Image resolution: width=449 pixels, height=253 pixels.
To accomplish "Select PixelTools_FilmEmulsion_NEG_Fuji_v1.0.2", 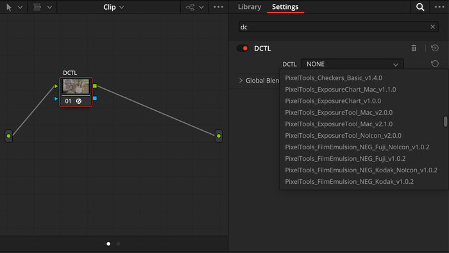I will click(x=345, y=159).
